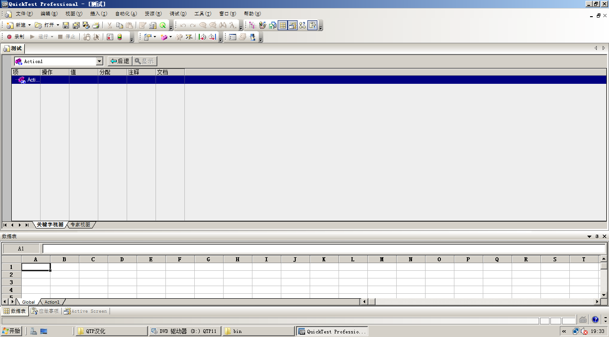The height and width of the screenshot is (337, 609).
Task: Click the 应做事项 bottom pane tab
Action: coord(45,311)
